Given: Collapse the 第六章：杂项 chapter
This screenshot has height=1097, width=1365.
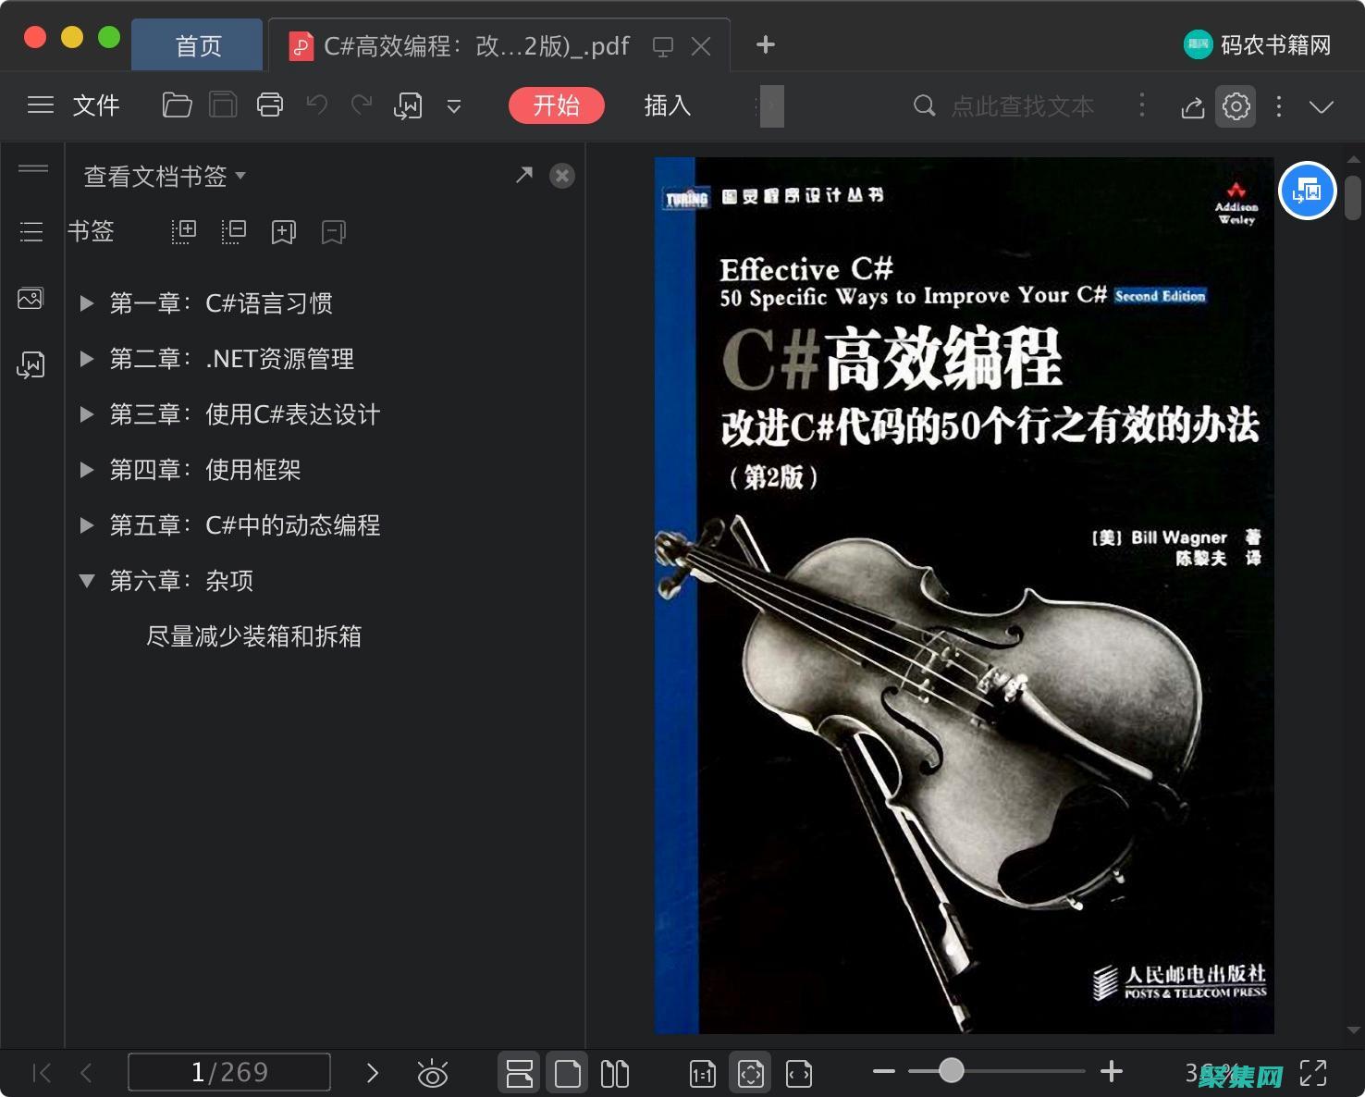Looking at the screenshot, I should [x=87, y=581].
